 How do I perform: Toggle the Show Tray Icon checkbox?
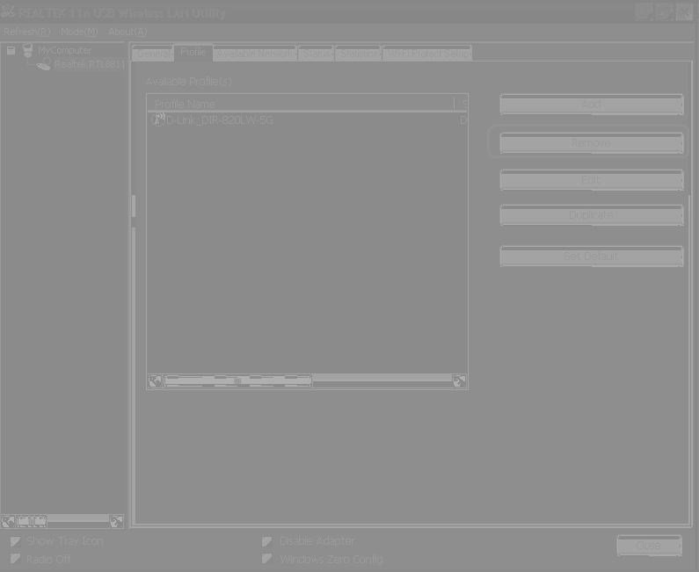(x=15, y=541)
